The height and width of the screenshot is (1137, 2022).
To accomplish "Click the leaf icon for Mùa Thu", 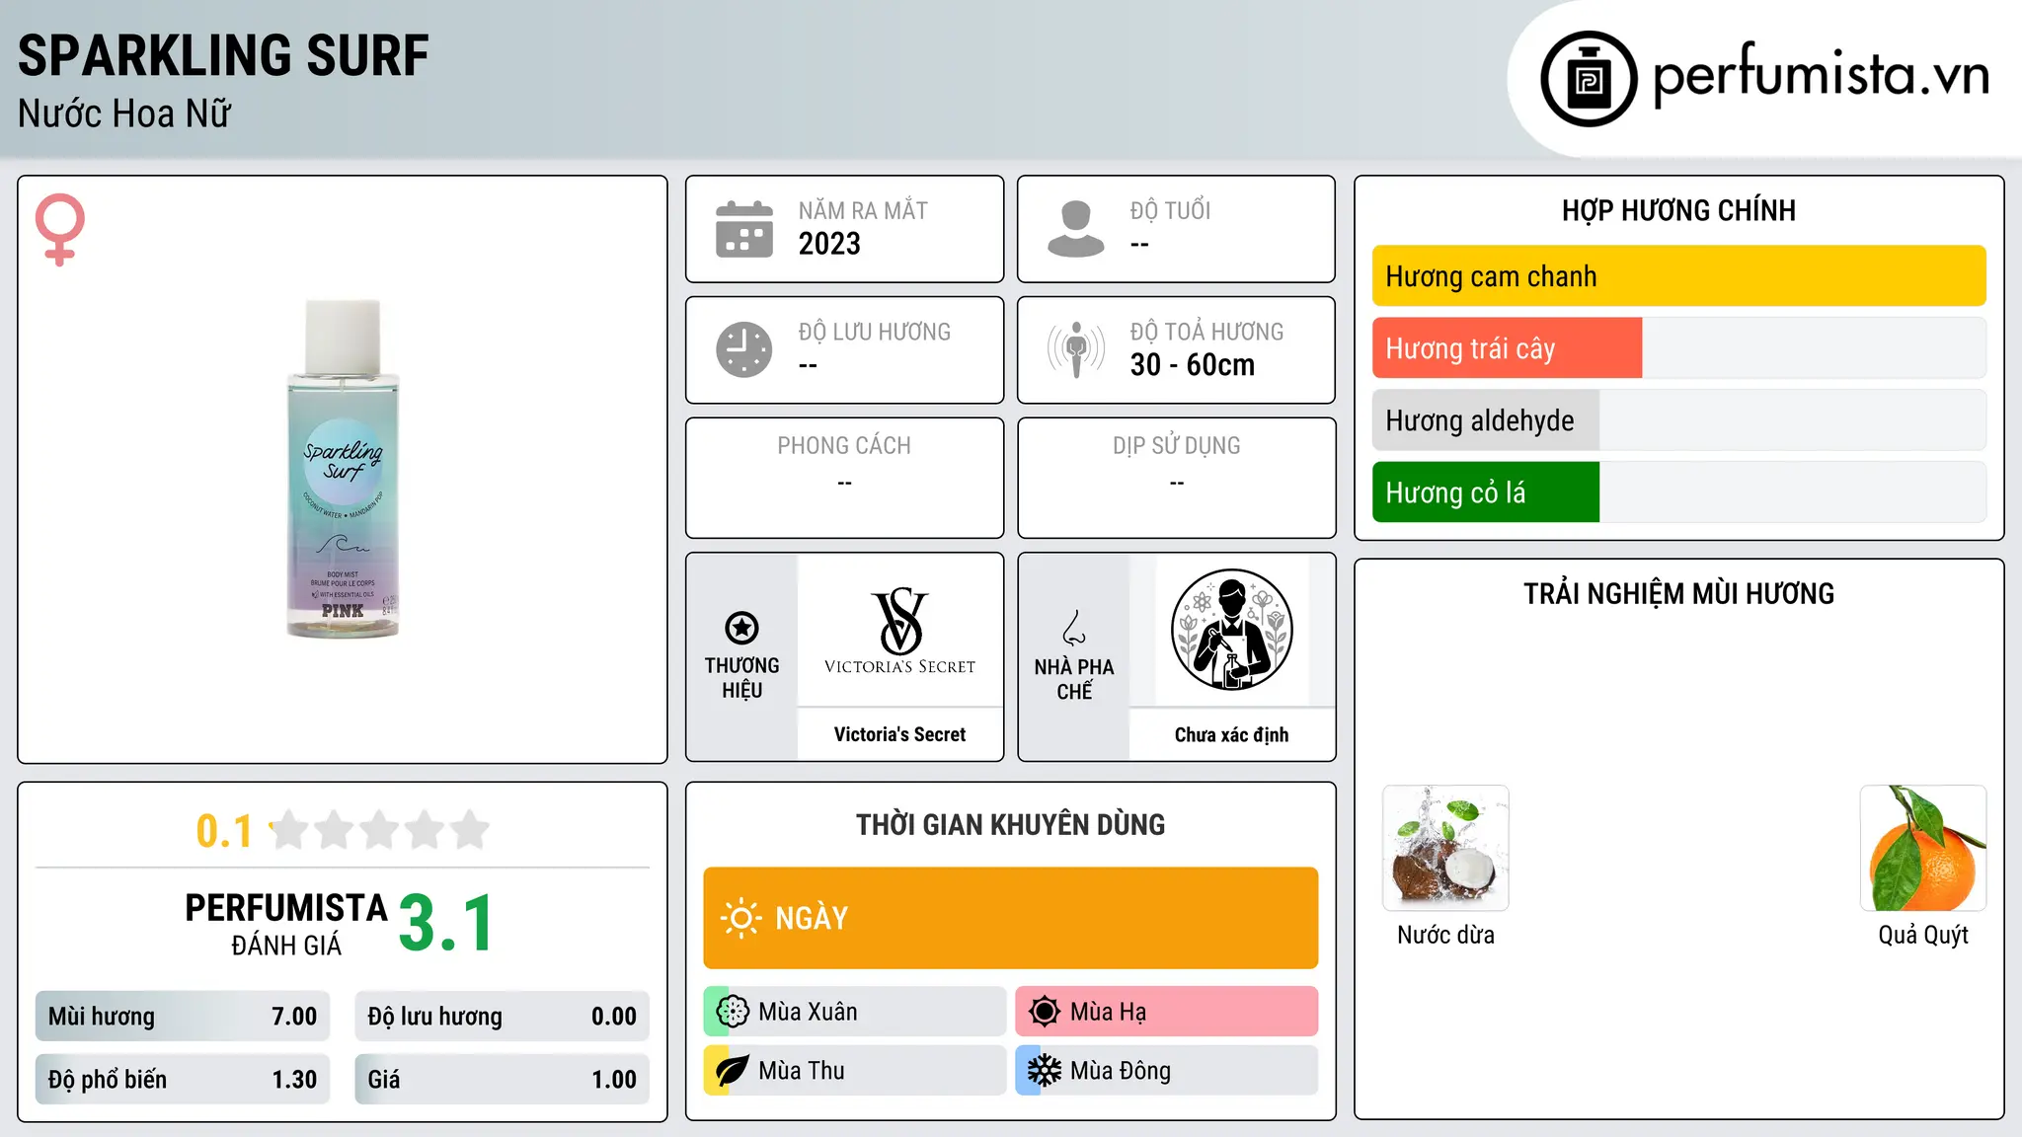I will point(733,1071).
